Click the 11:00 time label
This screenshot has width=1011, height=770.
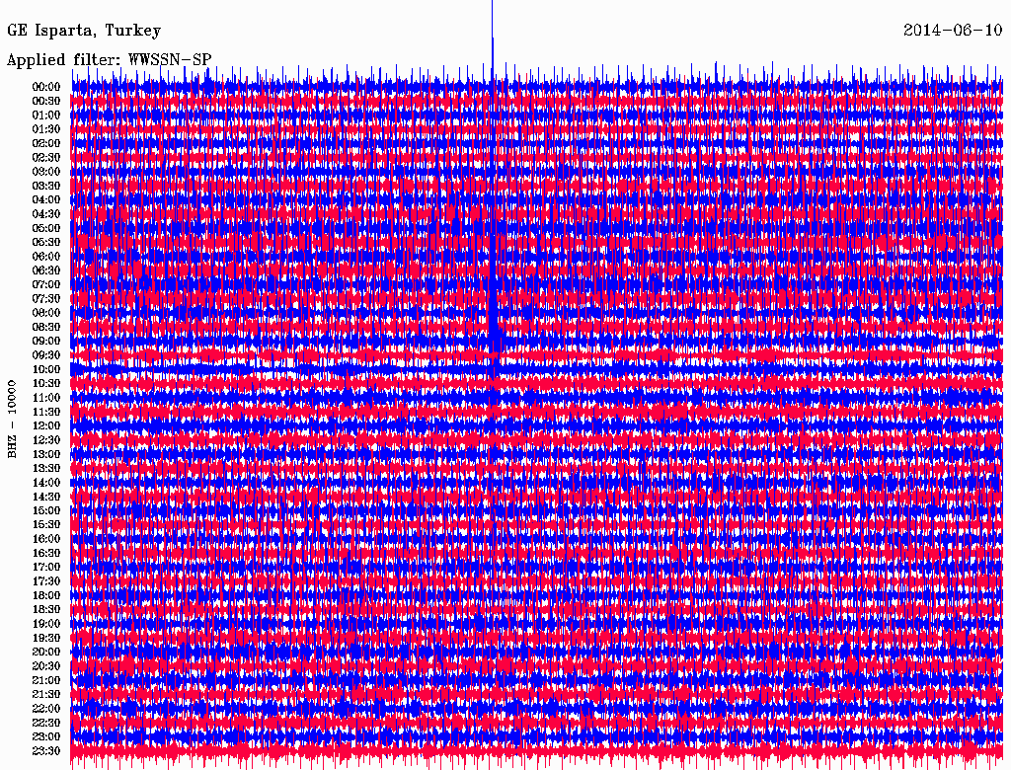click(46, 398)
